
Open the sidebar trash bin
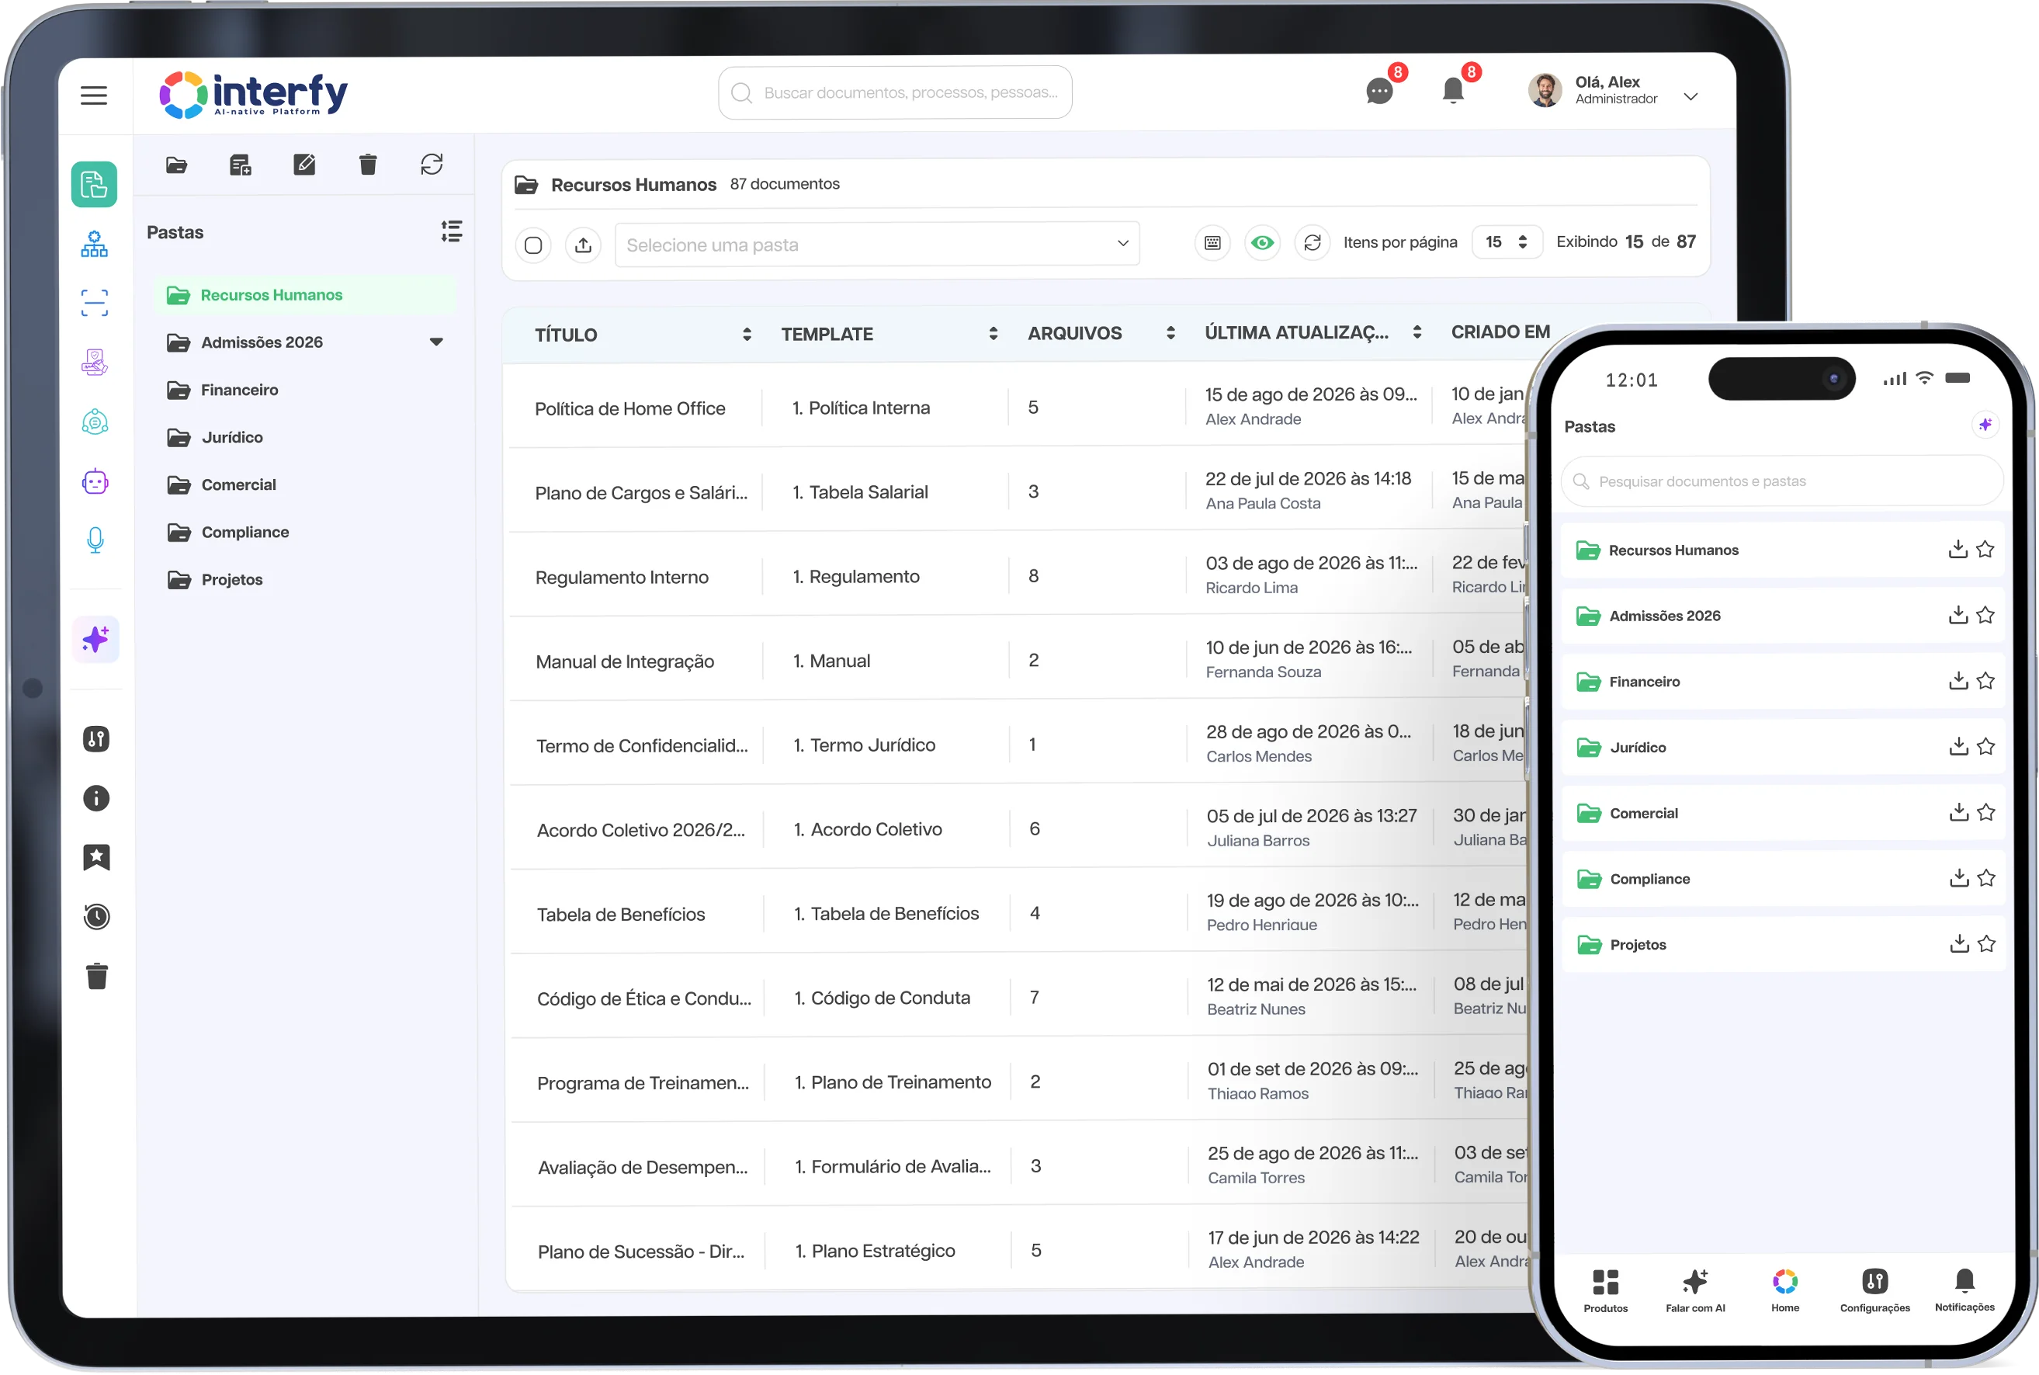(97, 976)
